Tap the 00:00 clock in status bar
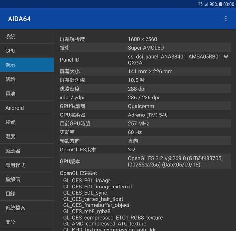 click(229, 4)
